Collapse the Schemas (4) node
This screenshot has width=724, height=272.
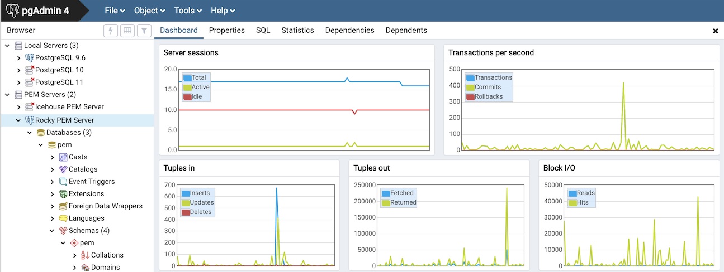click(52, 231)
